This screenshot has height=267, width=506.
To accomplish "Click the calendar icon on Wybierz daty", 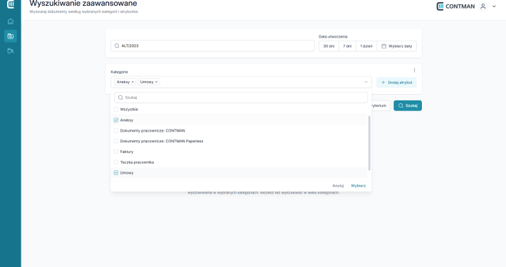I will coord(383,46).
